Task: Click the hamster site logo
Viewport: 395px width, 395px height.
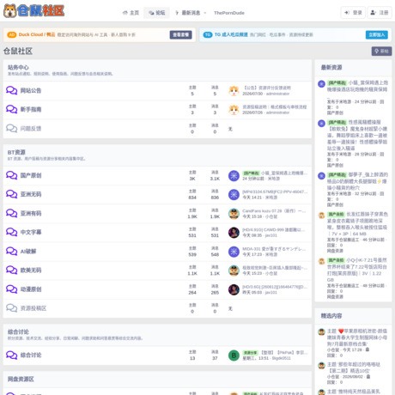Action: click(x=33, y=11)
